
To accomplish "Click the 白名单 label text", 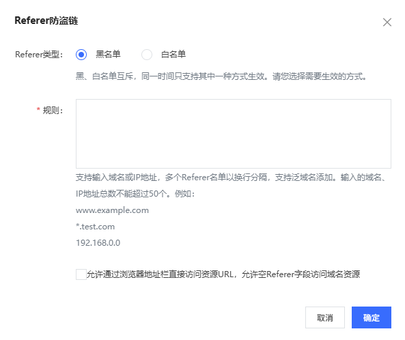I will pos(173,54).
